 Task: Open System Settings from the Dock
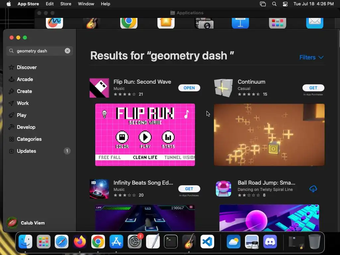(x=134, y=241)
